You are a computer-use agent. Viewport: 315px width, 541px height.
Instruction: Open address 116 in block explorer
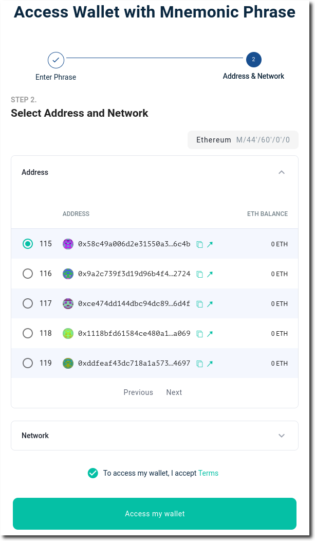click(x=210, y=274)
